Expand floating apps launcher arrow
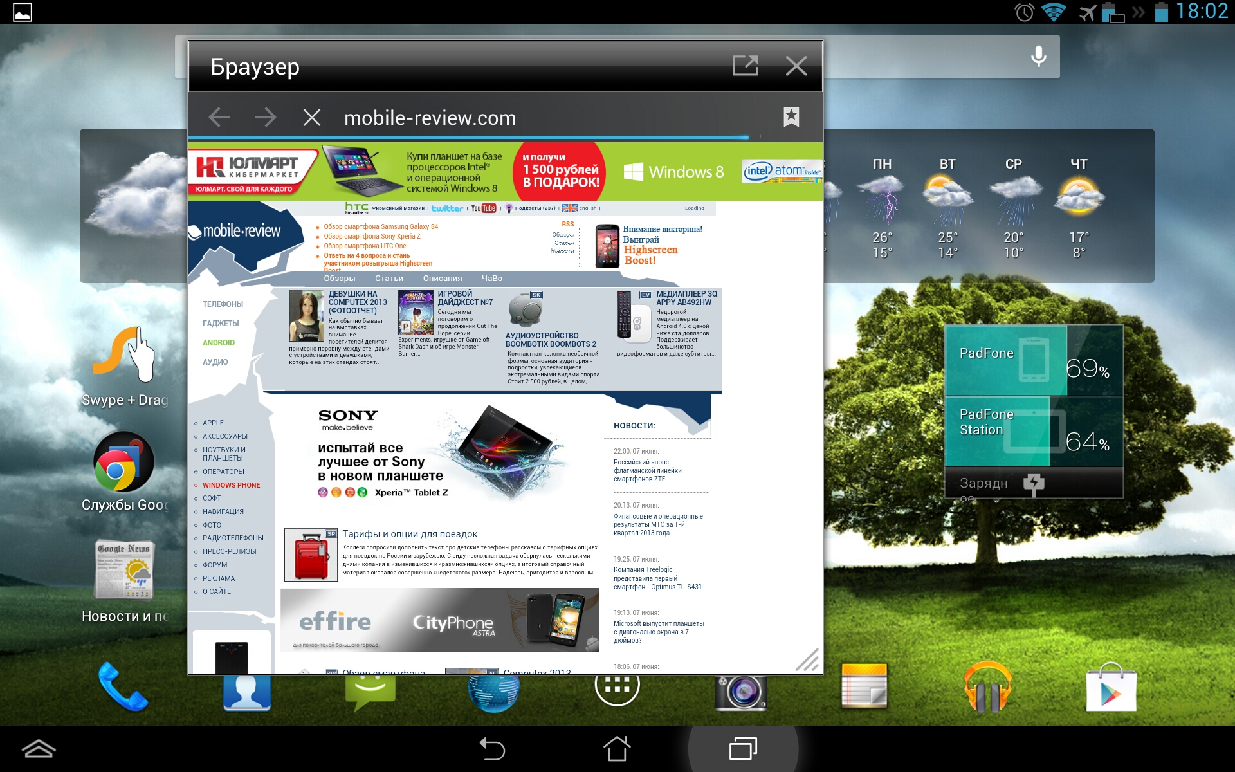Image resolution: width=1235 pixels, height=772 pixels. (39, 749)
